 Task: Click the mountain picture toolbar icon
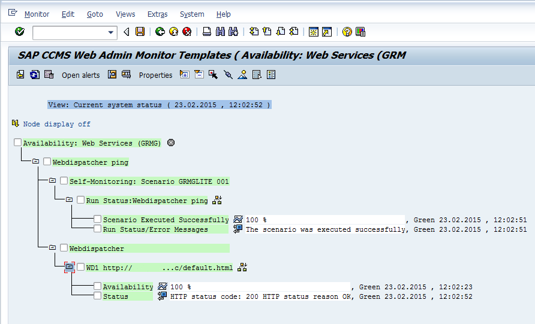[242, 75]
